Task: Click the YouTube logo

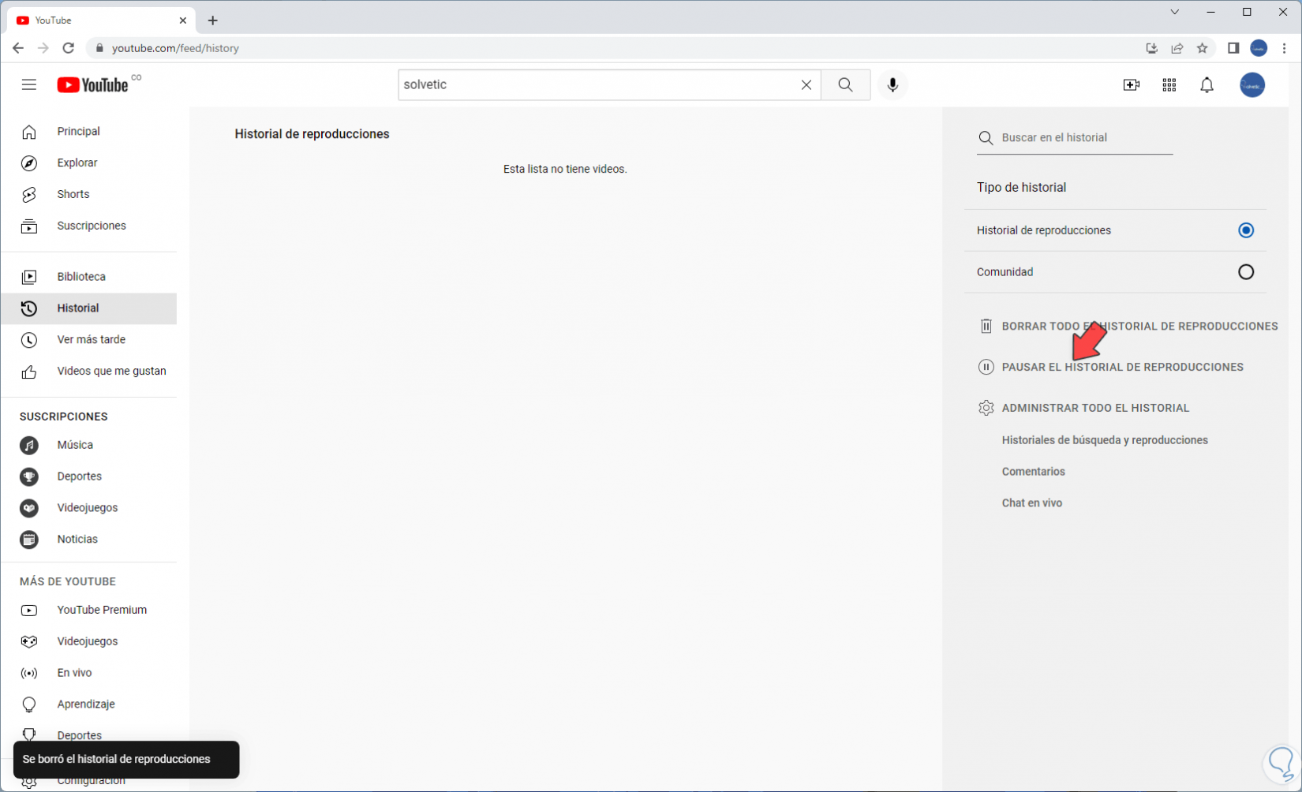Action: point(92,84)
